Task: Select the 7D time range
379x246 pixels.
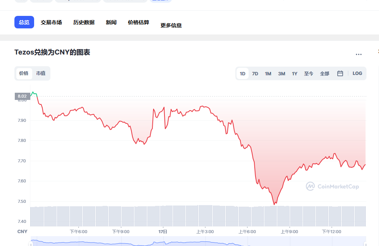Action: pos(255,74)
